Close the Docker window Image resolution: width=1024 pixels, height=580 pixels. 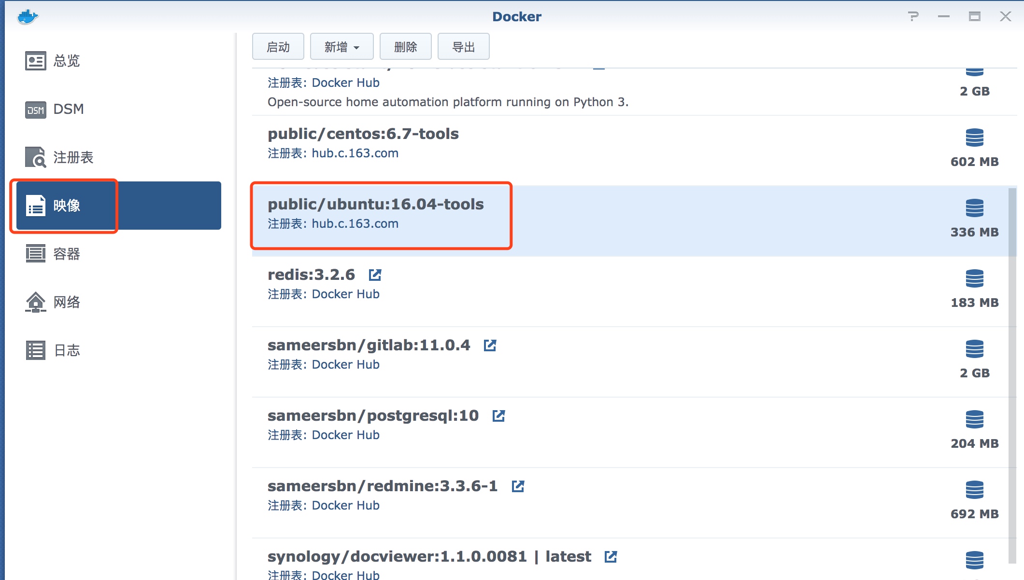[x=1006, y=16]
